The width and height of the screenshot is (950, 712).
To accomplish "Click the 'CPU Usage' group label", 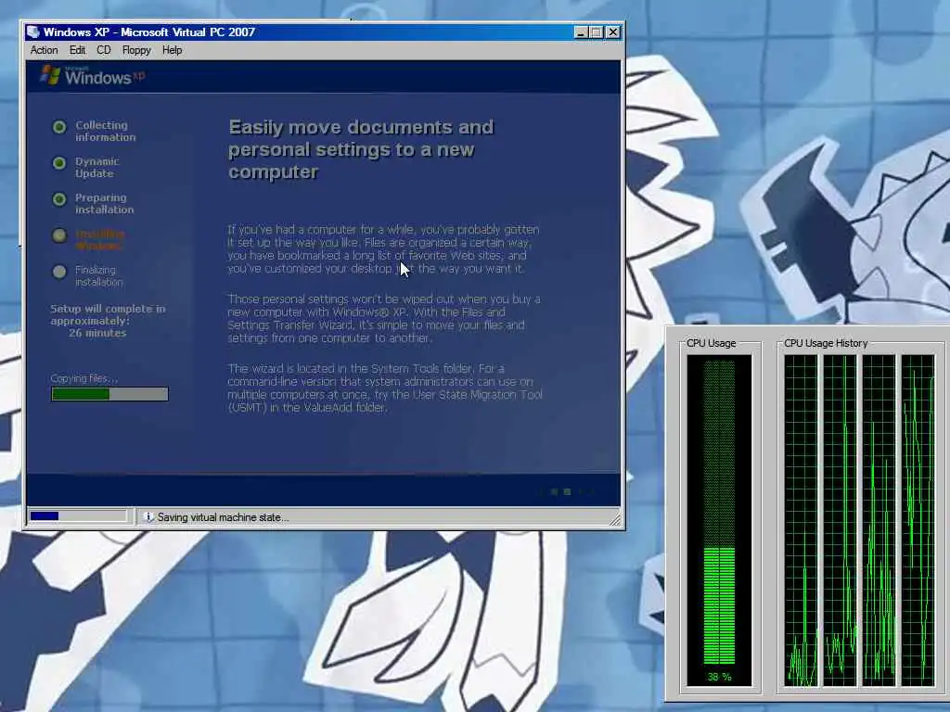I will (712, 343).
